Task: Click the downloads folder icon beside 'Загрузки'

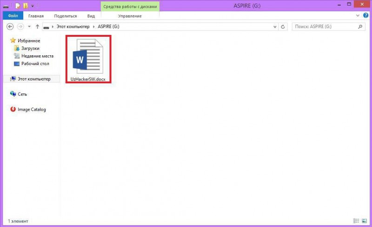Action: click(17, 48)
